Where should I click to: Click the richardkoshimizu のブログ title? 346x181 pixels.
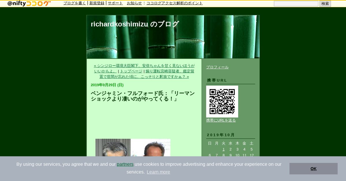click(135, 24)
